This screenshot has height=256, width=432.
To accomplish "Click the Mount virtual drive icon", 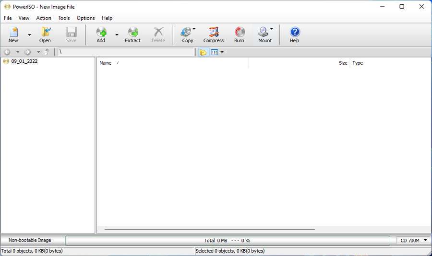I will (264, 33).
